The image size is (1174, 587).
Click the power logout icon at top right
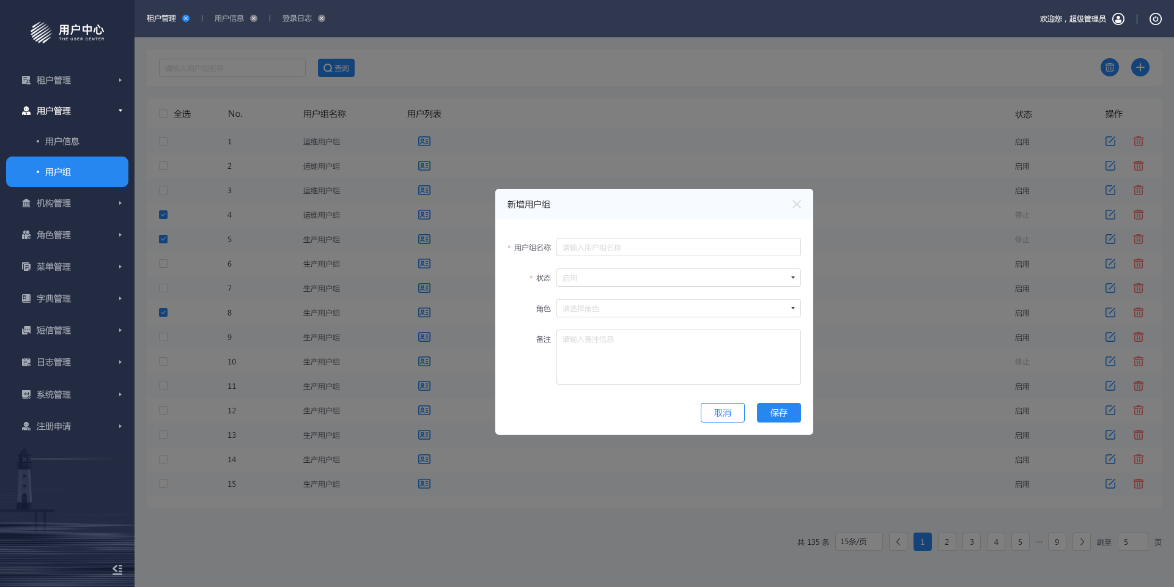1155,19
